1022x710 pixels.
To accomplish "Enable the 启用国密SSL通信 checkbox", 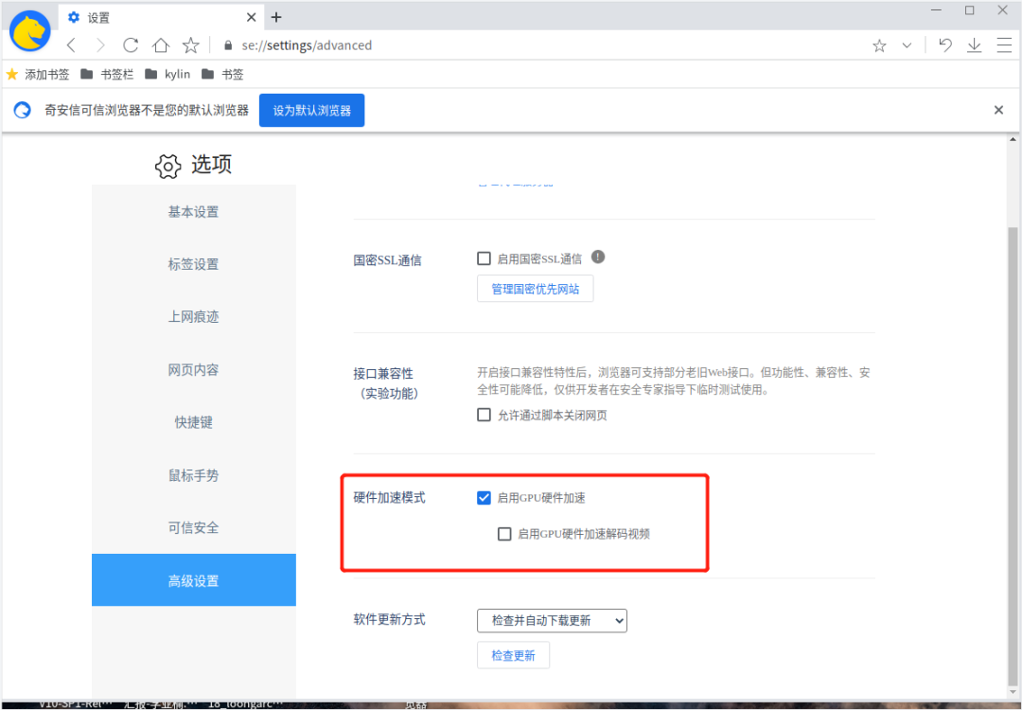I will pyautogui.click(x=485, y=258).
